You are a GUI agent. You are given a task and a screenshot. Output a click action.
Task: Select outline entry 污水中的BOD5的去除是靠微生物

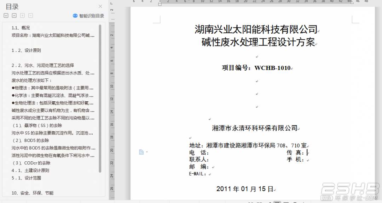click(x=53, y=148)
